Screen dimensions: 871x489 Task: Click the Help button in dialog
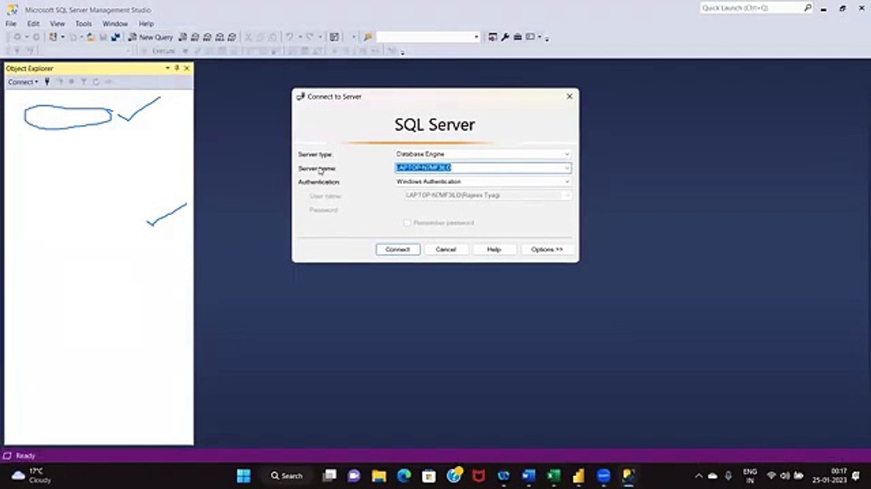tap(494, 249)
